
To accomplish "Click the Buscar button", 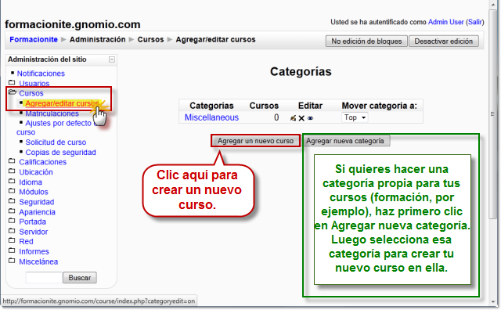I will click(80, 277).
